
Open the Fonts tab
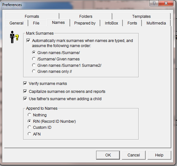[132, 23]
